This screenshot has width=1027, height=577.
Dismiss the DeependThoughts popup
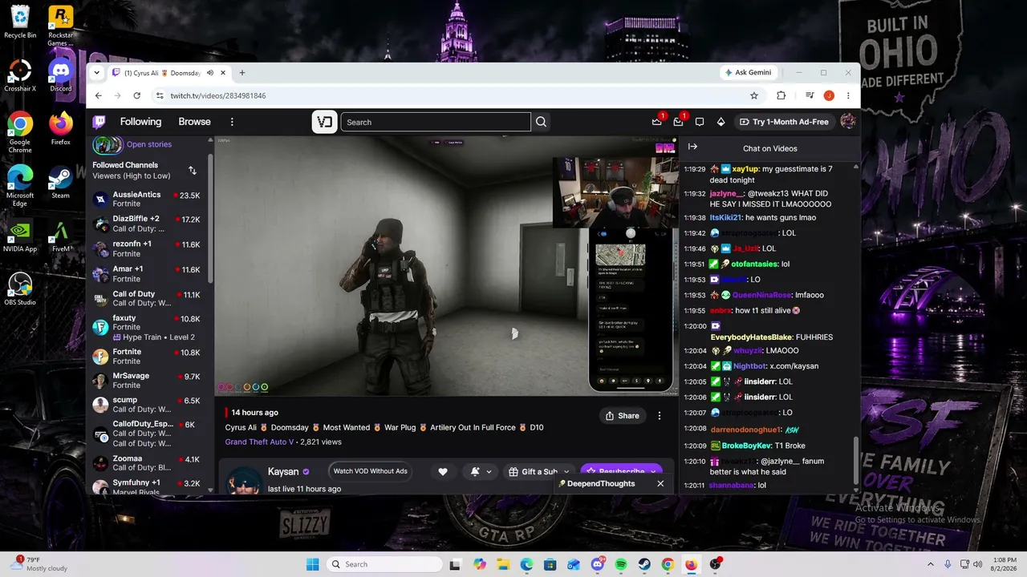[x=660, y=484]
